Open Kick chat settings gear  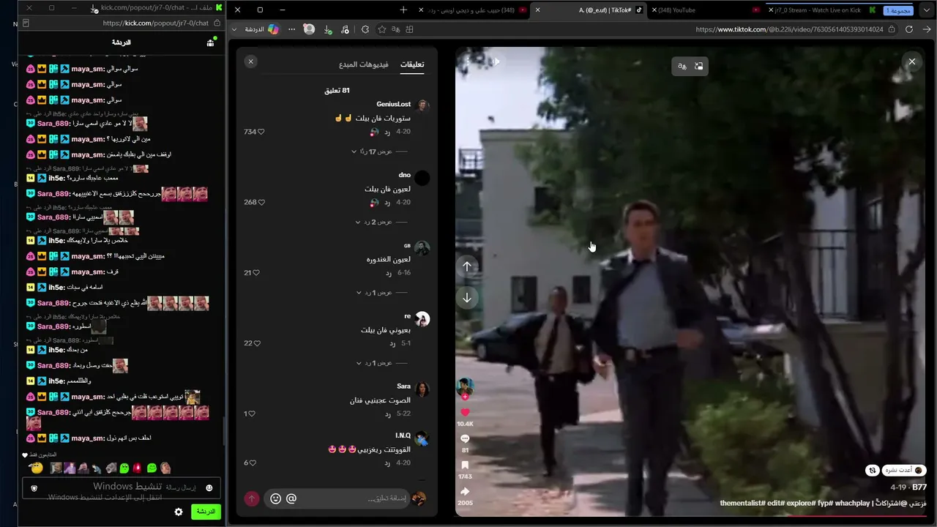(x=179, y=512)
